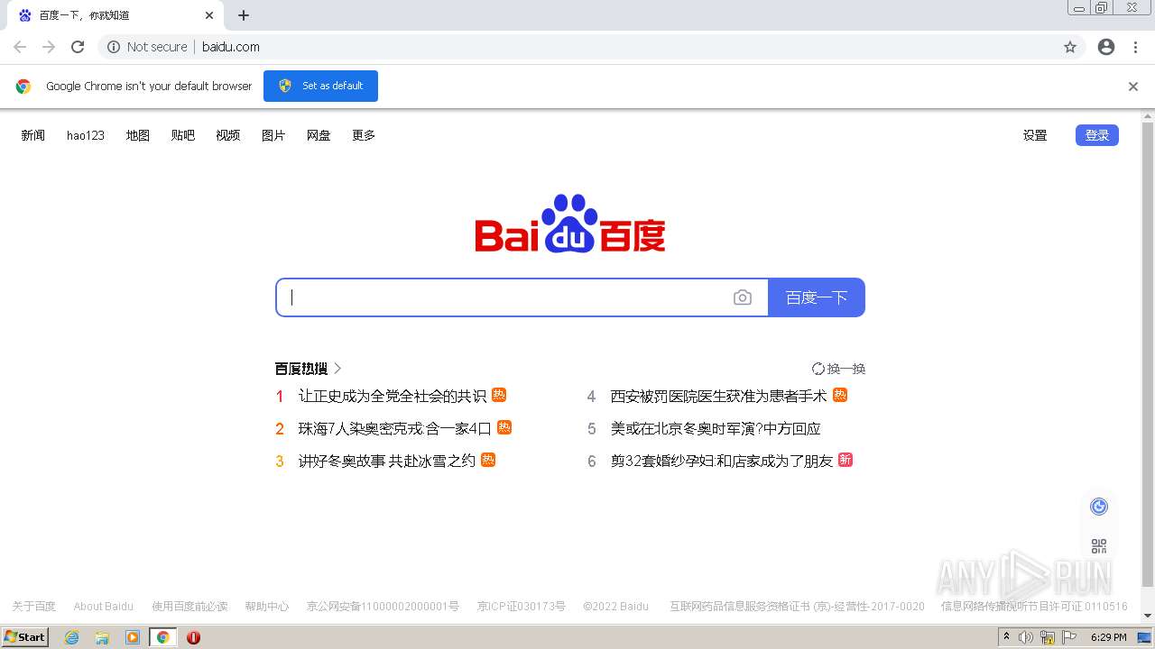1155x649 pixels.
Task: Open the Chrome three-dot menu
Action: (x=1135, y=47)
